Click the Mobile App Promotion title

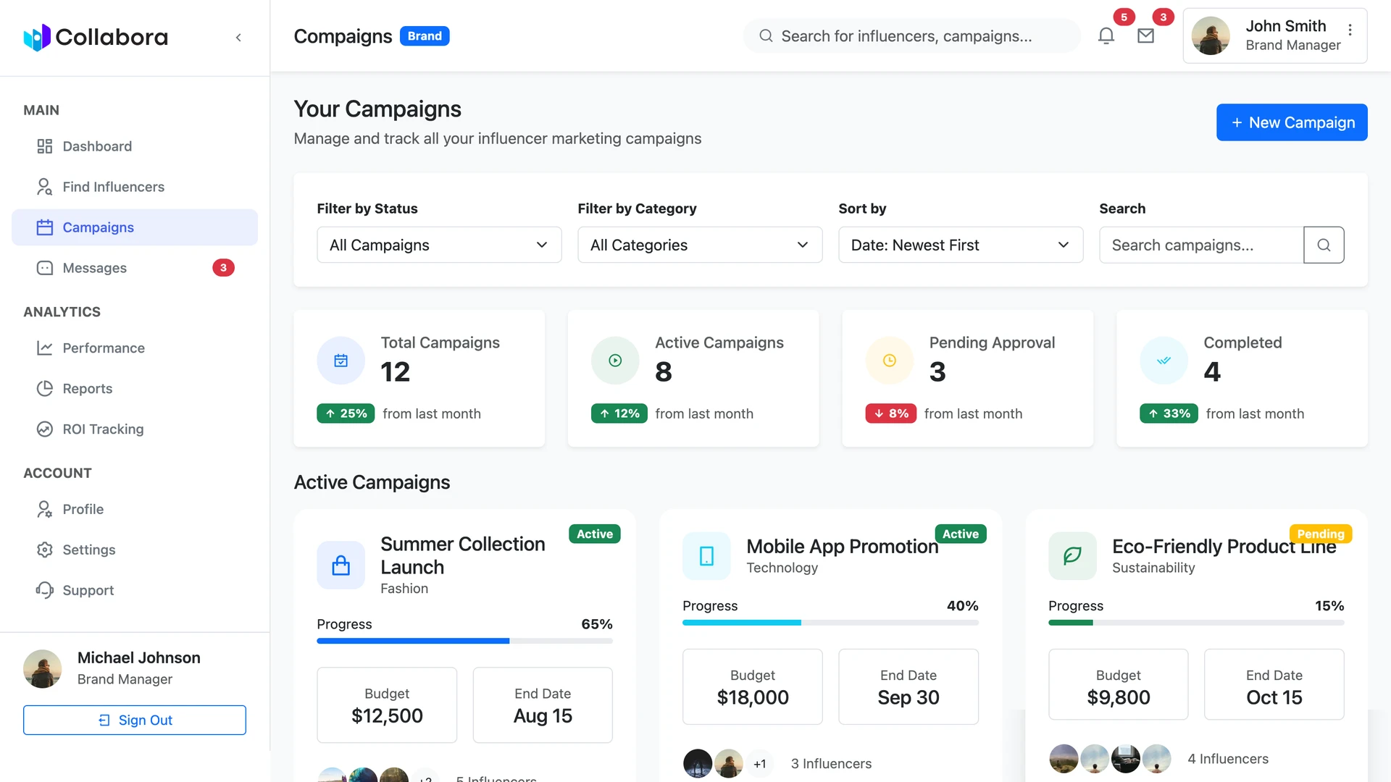842,546
